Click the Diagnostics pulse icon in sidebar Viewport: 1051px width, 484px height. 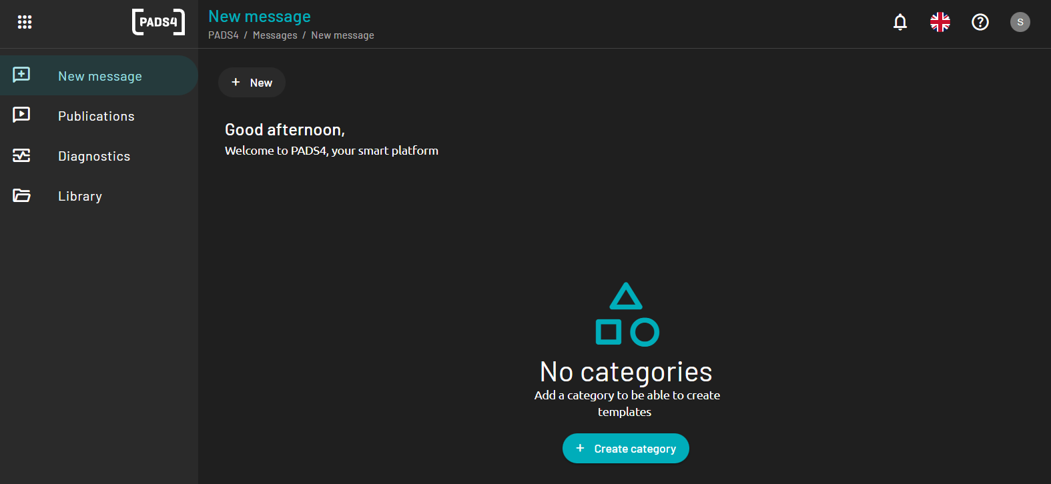pos(21,155)
